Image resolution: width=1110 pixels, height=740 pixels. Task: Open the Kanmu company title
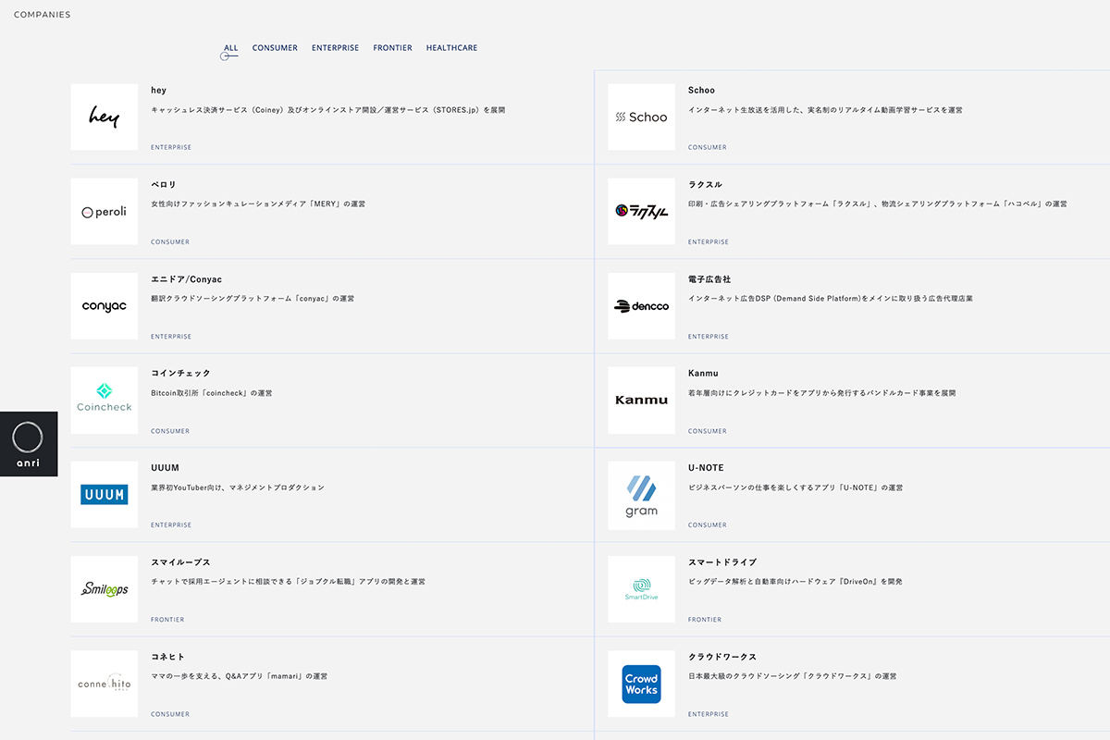coord(703,374)
